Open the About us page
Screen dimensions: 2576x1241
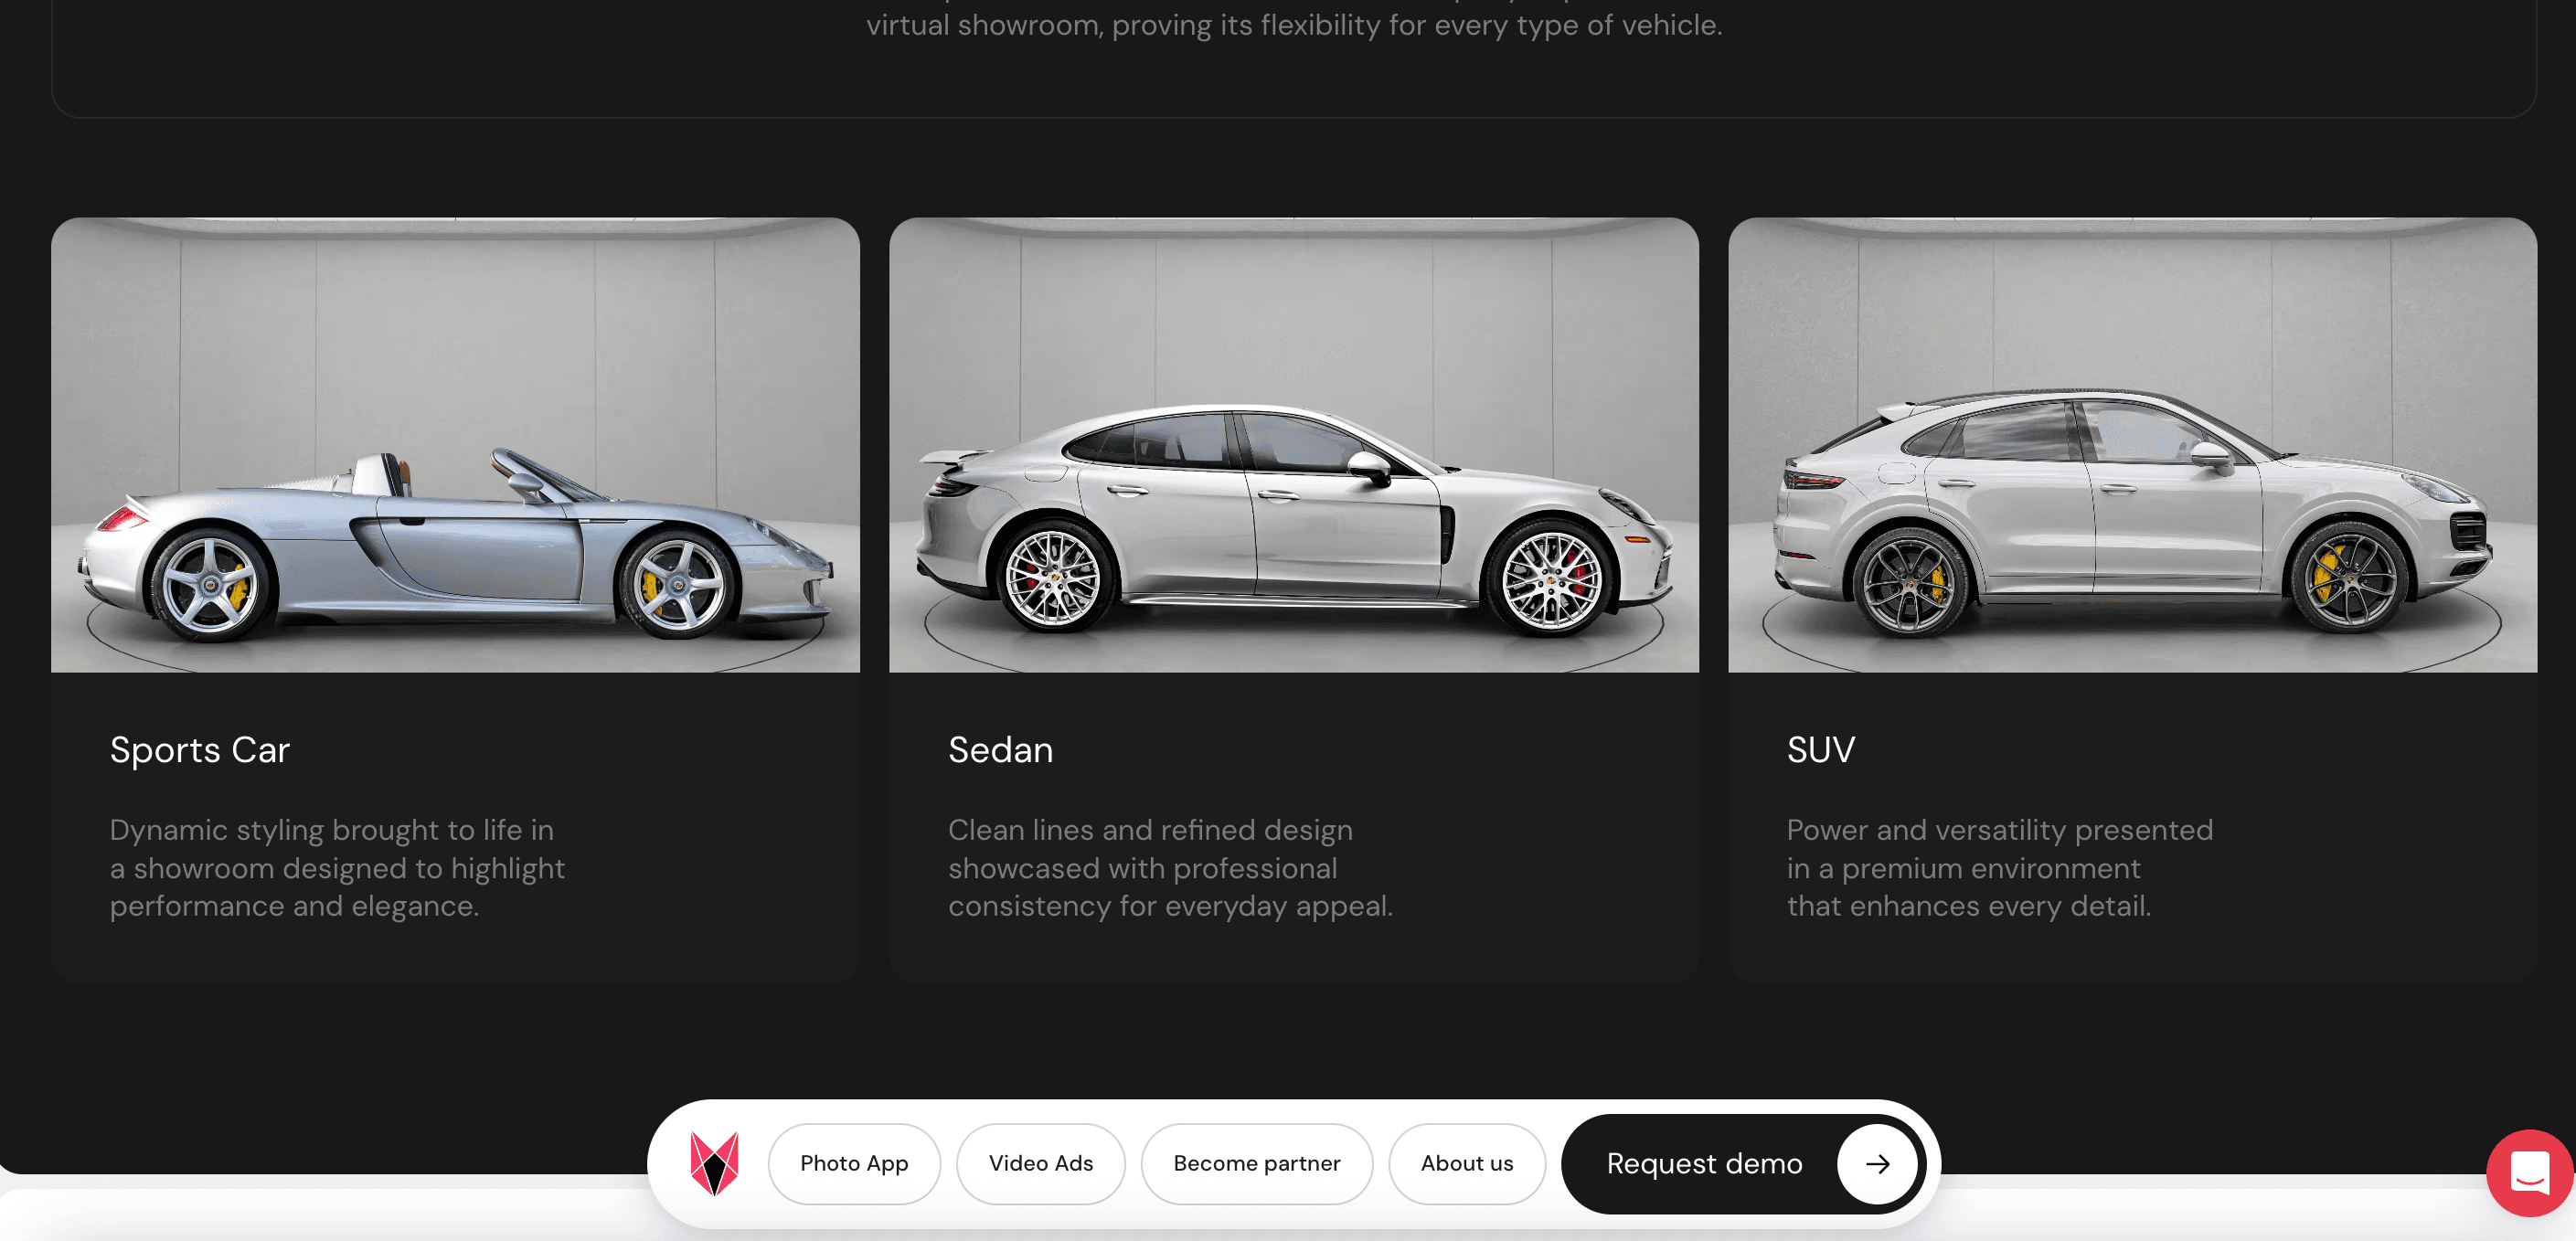click(1466, 1163)
